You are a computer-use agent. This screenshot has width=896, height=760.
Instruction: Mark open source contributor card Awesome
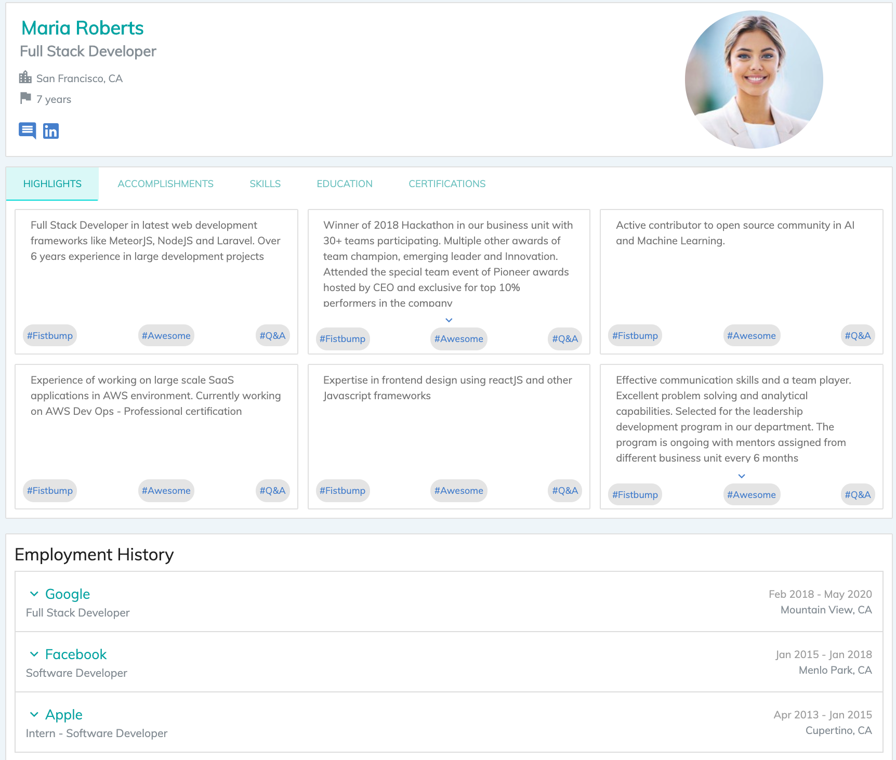tap(752, 336)
